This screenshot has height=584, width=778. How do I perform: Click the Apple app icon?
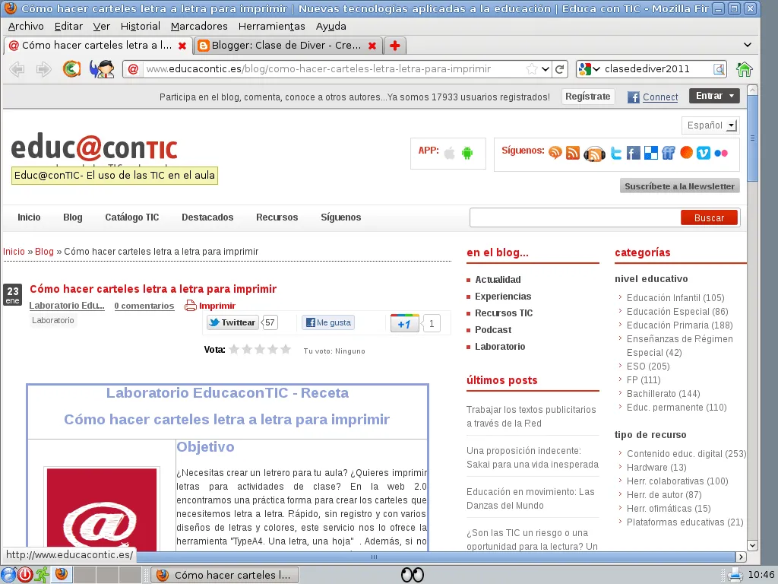tap(450, 153)
